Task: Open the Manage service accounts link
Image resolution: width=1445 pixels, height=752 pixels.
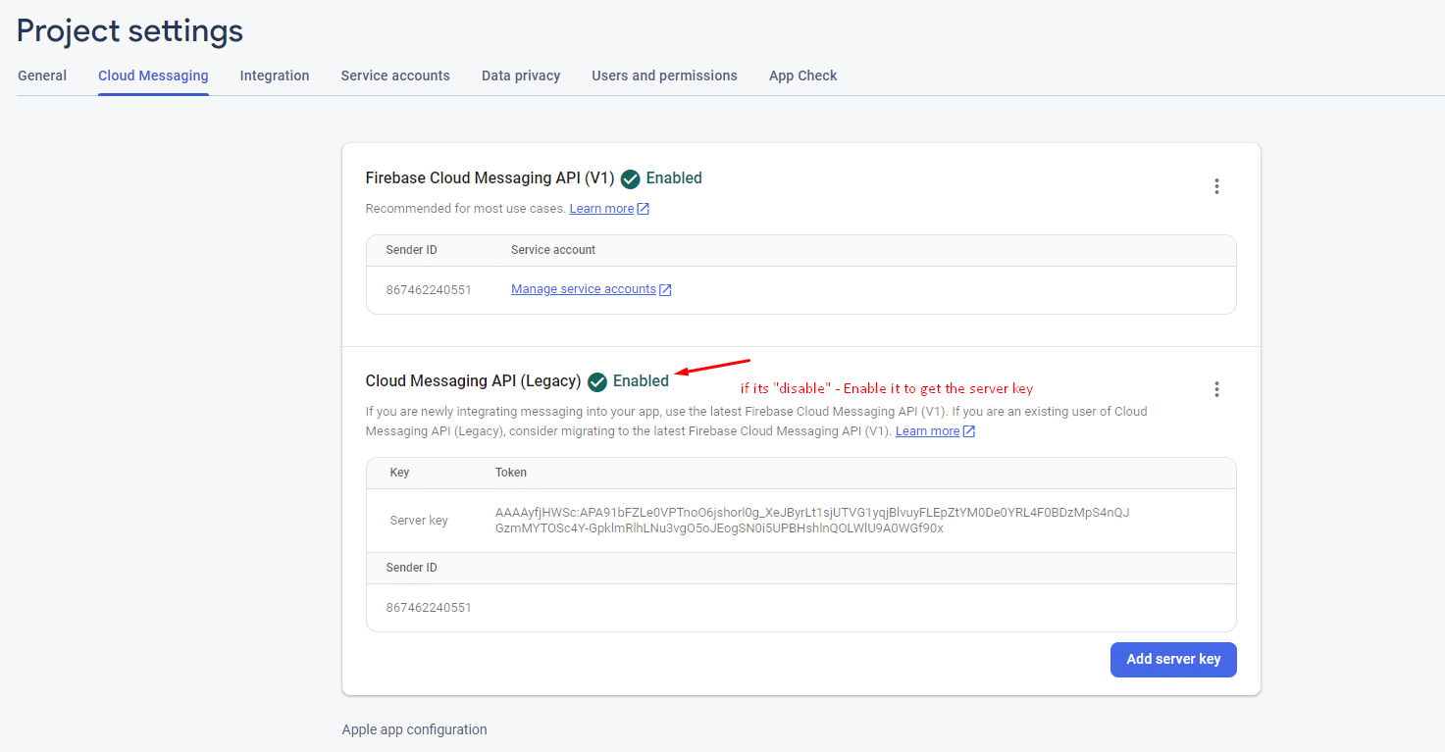Action: [584, 289]
